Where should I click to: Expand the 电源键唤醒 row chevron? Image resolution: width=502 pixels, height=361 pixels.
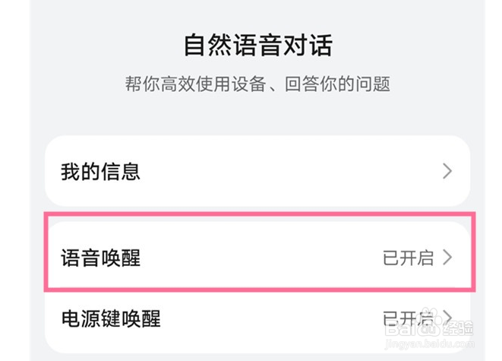coord(447,317)
